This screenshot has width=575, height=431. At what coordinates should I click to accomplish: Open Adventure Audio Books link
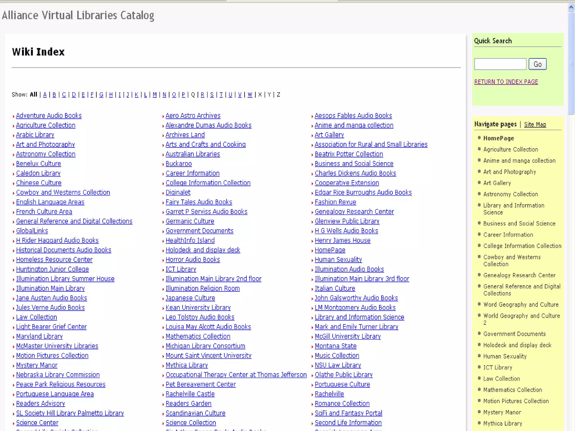click(x=49, y=116)
